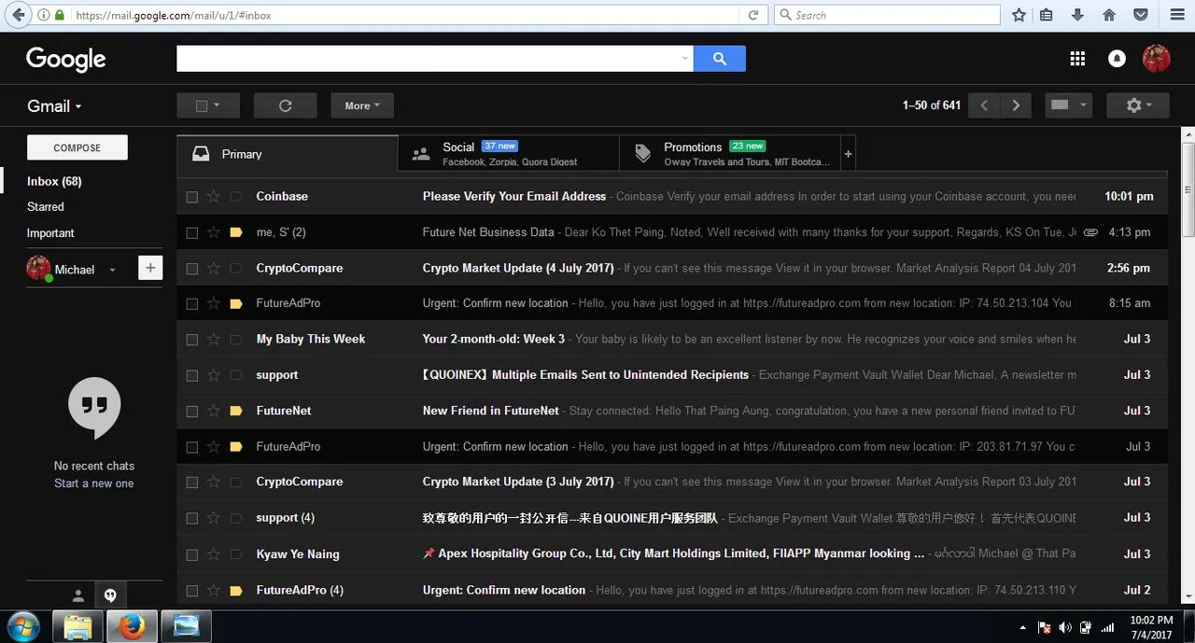Viewport: 1195px width, 643px height.
Task: Check the QUOINEX support email checkbox
Action: (191, 375)
